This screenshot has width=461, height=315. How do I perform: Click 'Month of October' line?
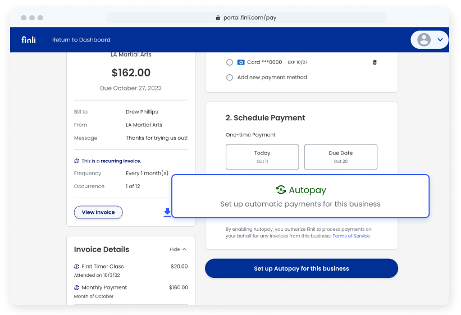pos(94,296)
